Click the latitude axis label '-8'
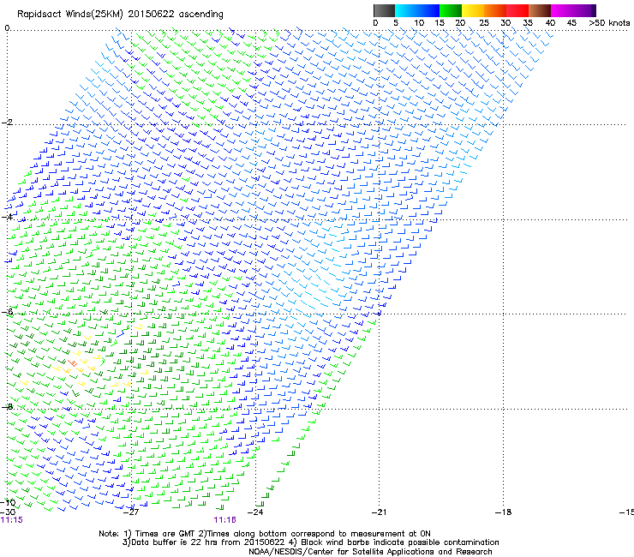 pyautogui.click(x=8, y=406)
